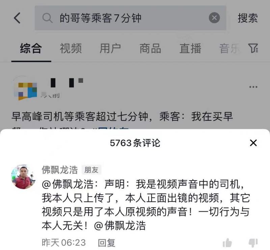Image resolution: width=270 pixels, height=250 pixels.
Task: Switch to the 视频 tab
Action: click(x=71, y=48)
